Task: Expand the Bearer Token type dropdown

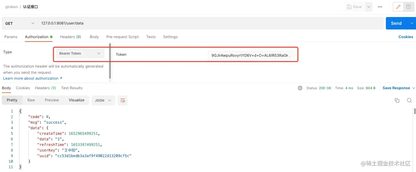Action: (x=80, y=53)
